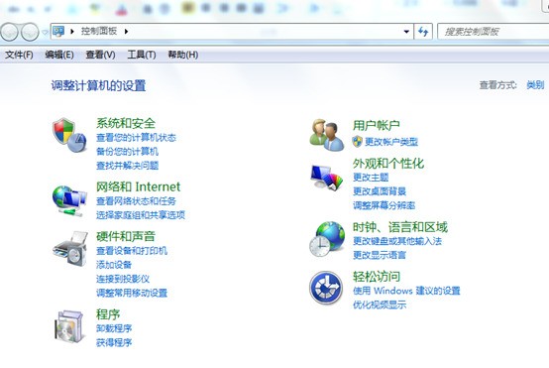Click 查看设备和打印机 link
Image resolution: width=549 pixels, height=368 pixels.
click(x=132, y=251)
